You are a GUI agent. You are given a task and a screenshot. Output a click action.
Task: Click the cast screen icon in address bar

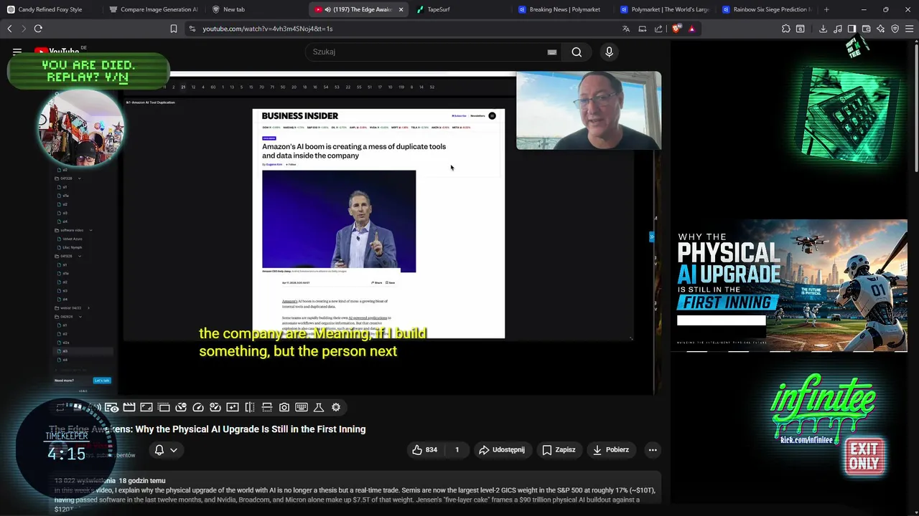[x=643, y=29]
